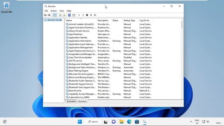Click the Network S... logon cell for BranchCache
Screen dimensions: 224x126
[145, 91]
